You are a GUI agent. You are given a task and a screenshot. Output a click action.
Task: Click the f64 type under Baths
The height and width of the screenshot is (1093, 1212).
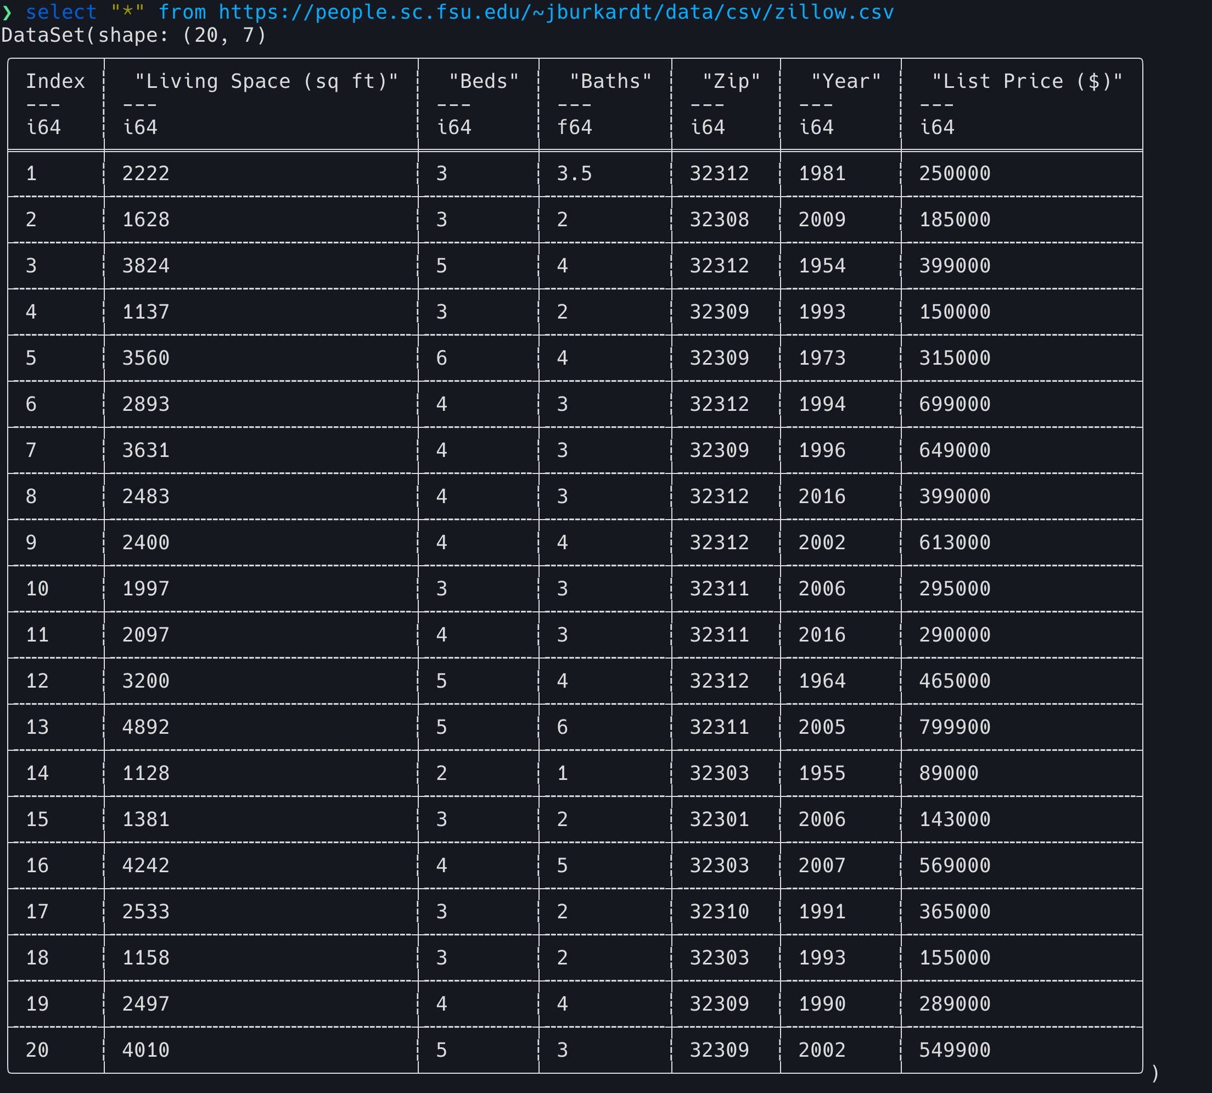click(x=574, y=127)
